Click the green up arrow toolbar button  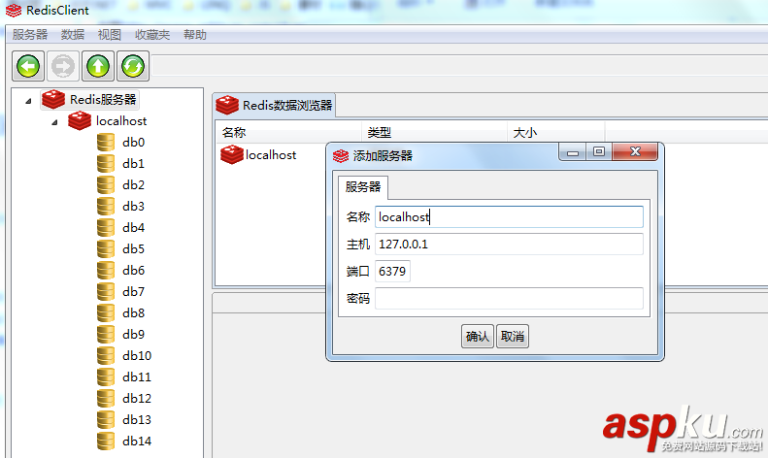[98, 66]
